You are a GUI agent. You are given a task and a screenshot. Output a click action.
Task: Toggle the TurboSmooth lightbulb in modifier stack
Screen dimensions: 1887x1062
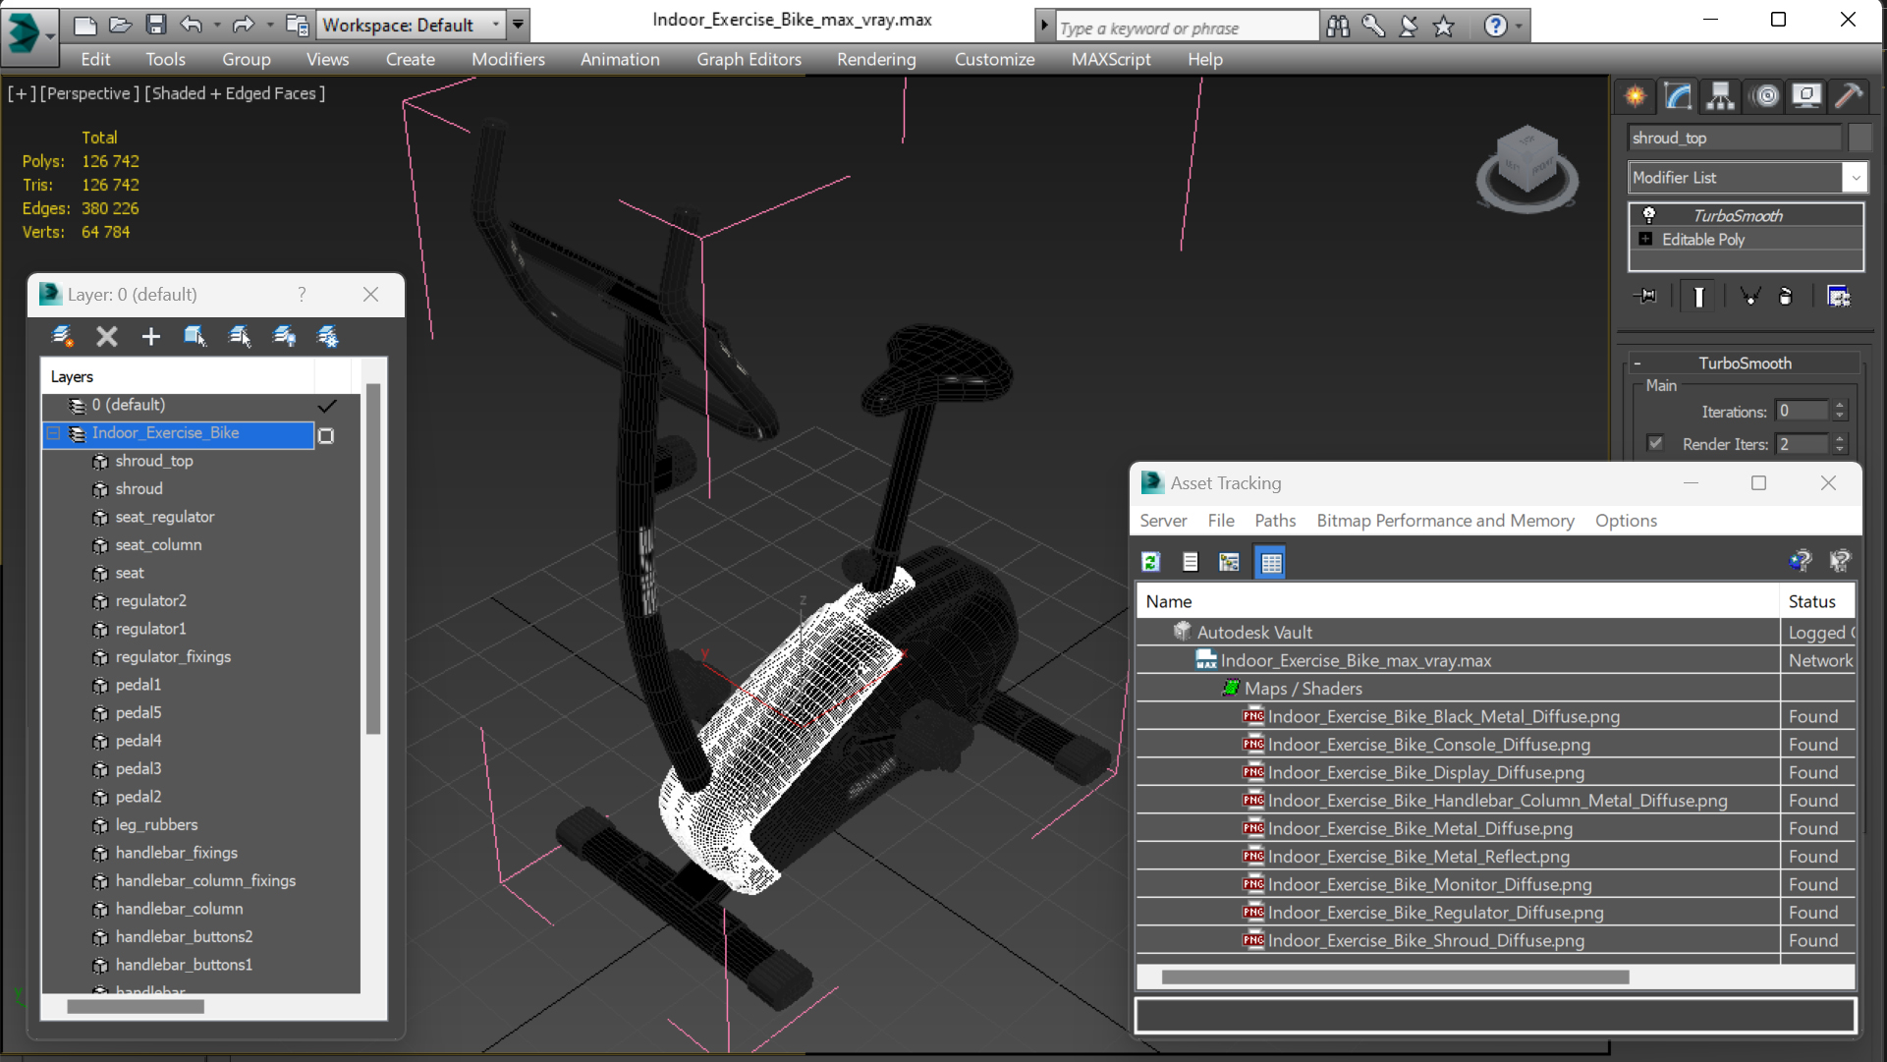(x=1649, y=215)
